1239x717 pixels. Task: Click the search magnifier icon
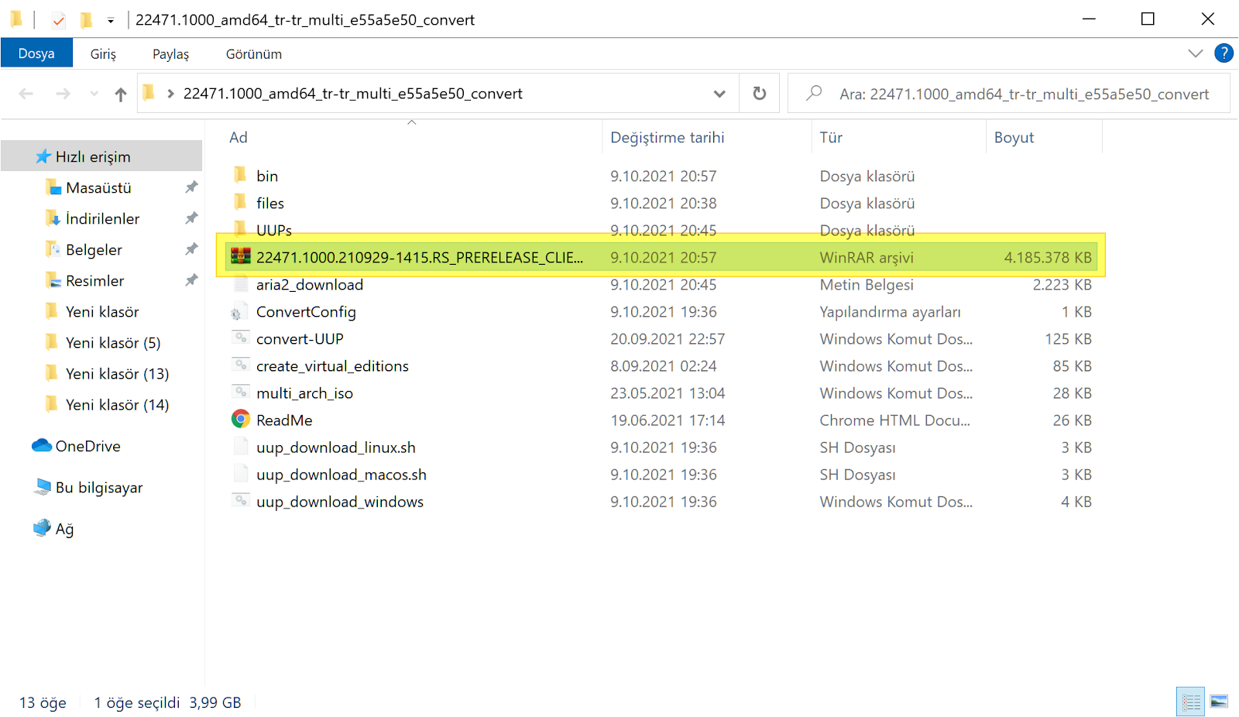point(814,94)
